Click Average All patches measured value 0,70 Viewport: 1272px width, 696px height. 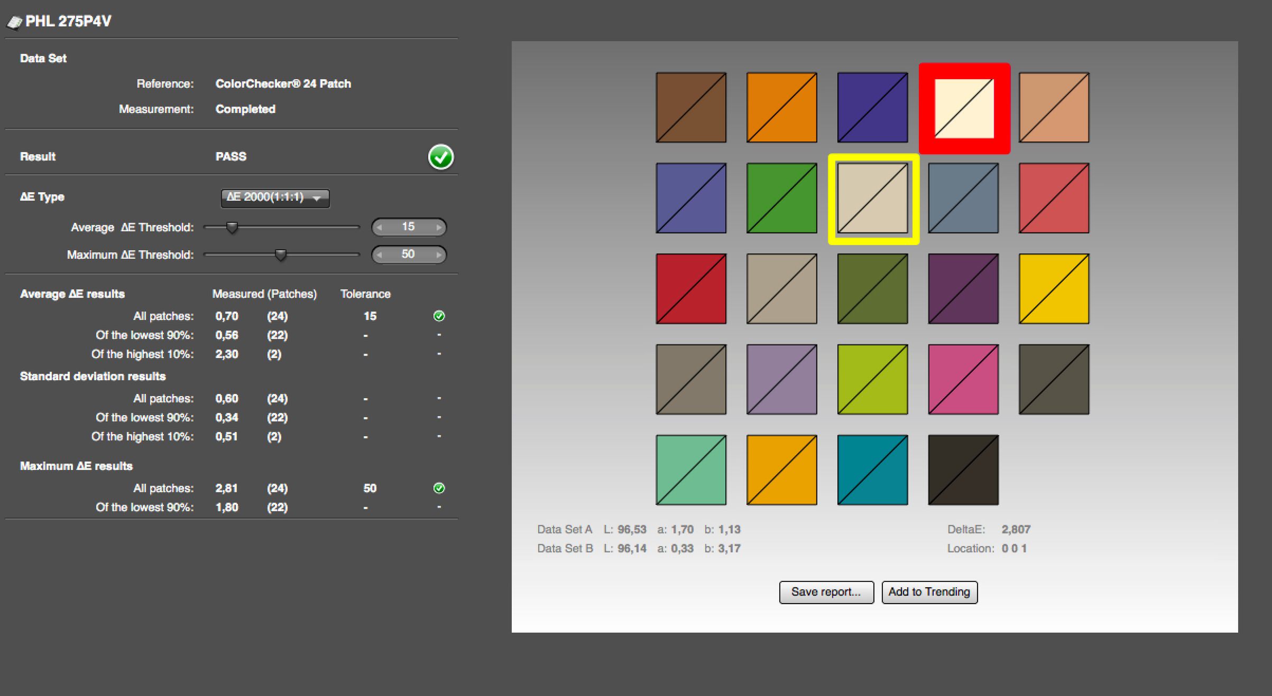tap(227, 316)
